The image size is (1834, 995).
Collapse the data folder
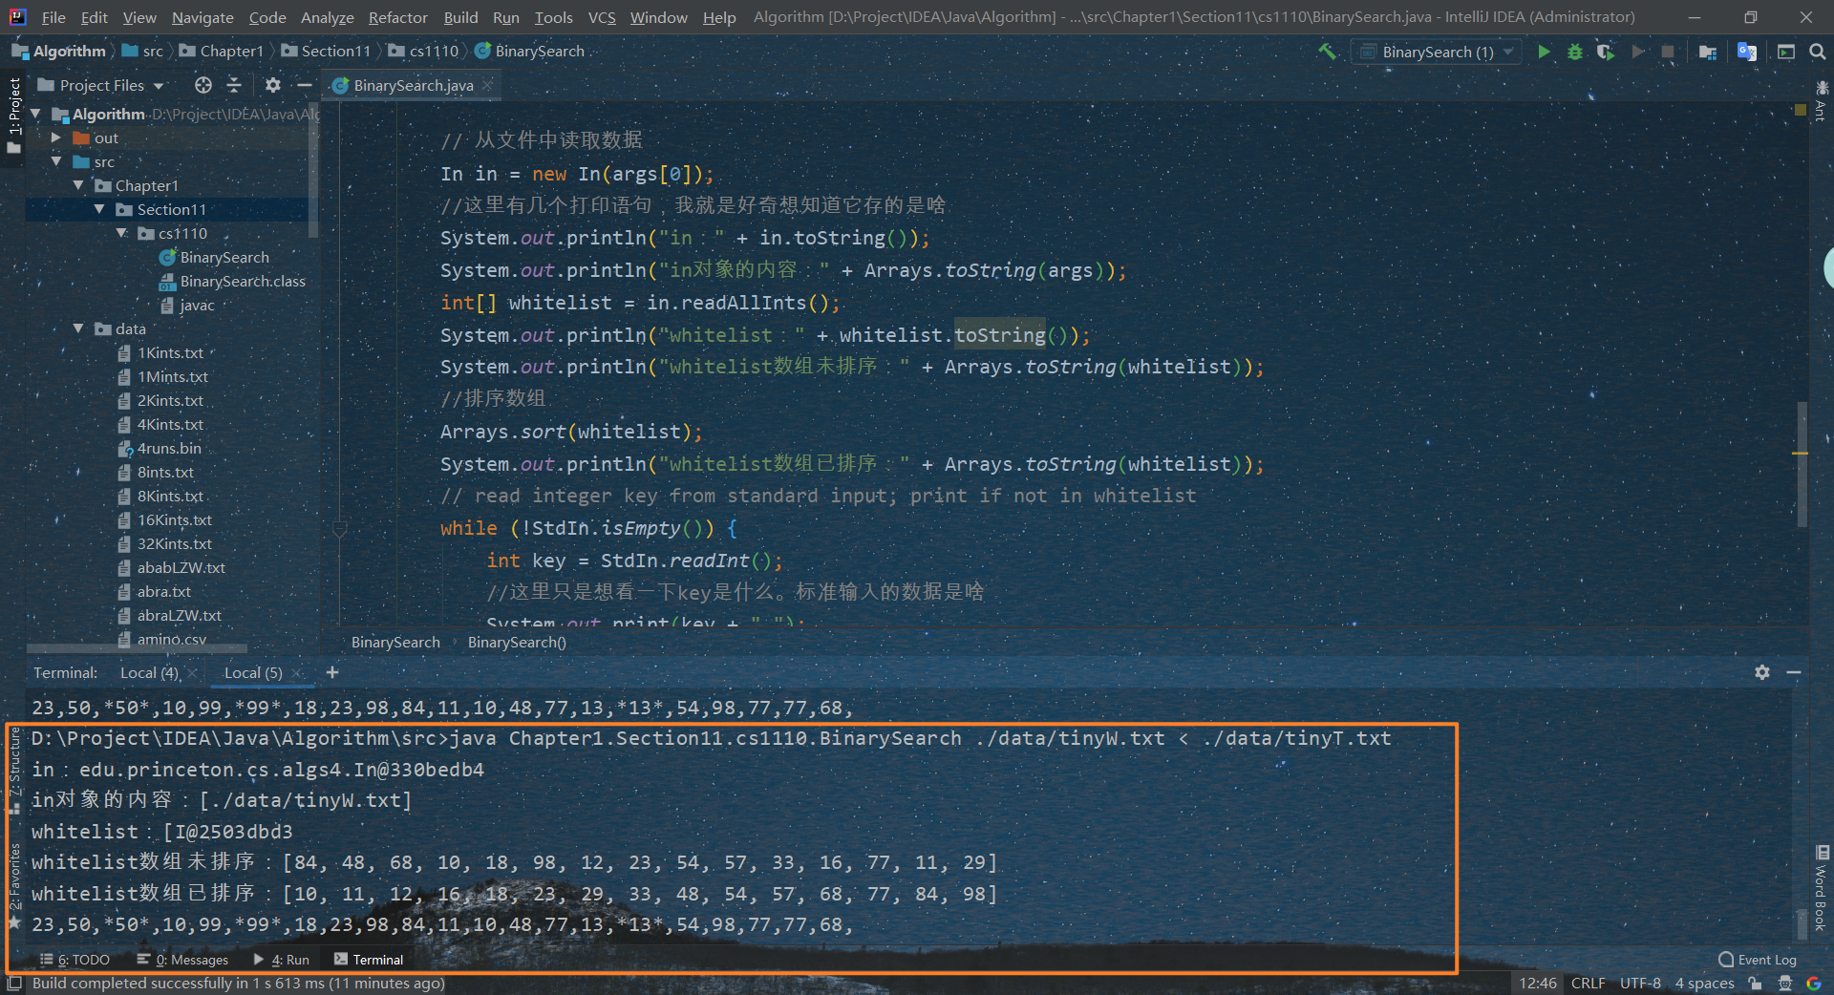(x=78, y=328)
